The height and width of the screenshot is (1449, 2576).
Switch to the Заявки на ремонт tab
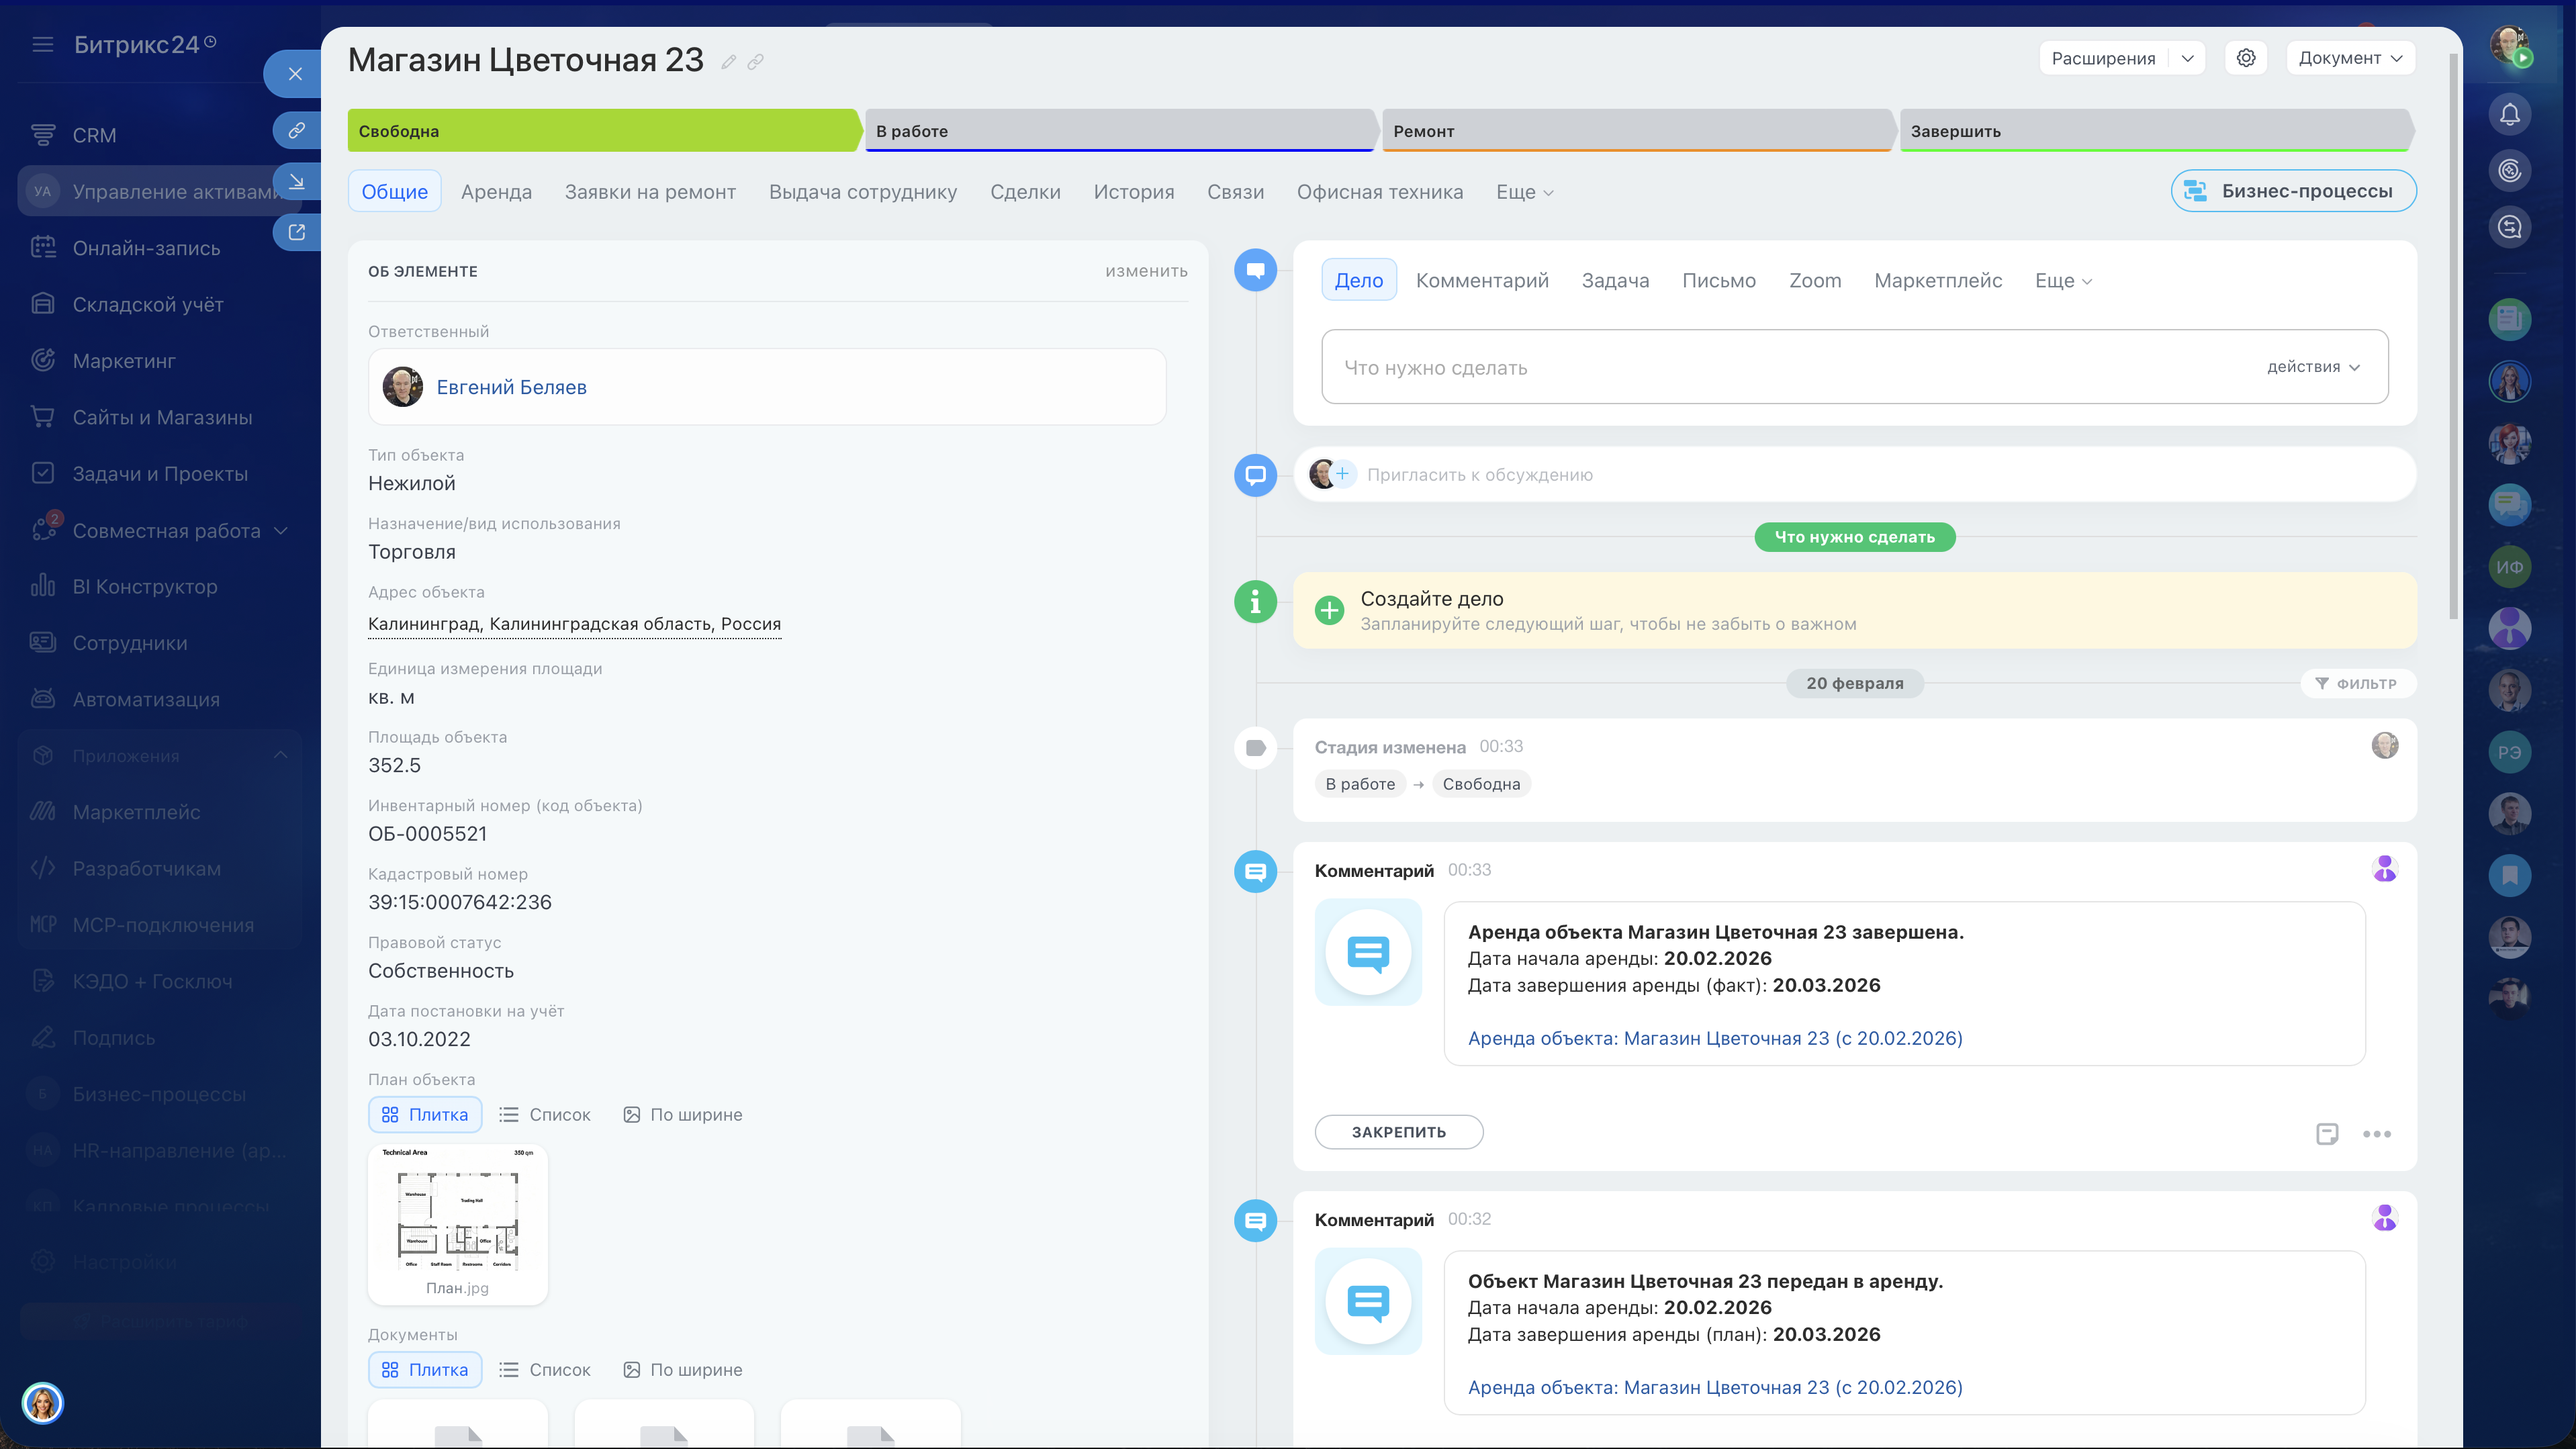(x=650, y=192)
